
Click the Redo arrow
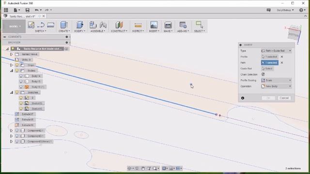click(46, 10)
